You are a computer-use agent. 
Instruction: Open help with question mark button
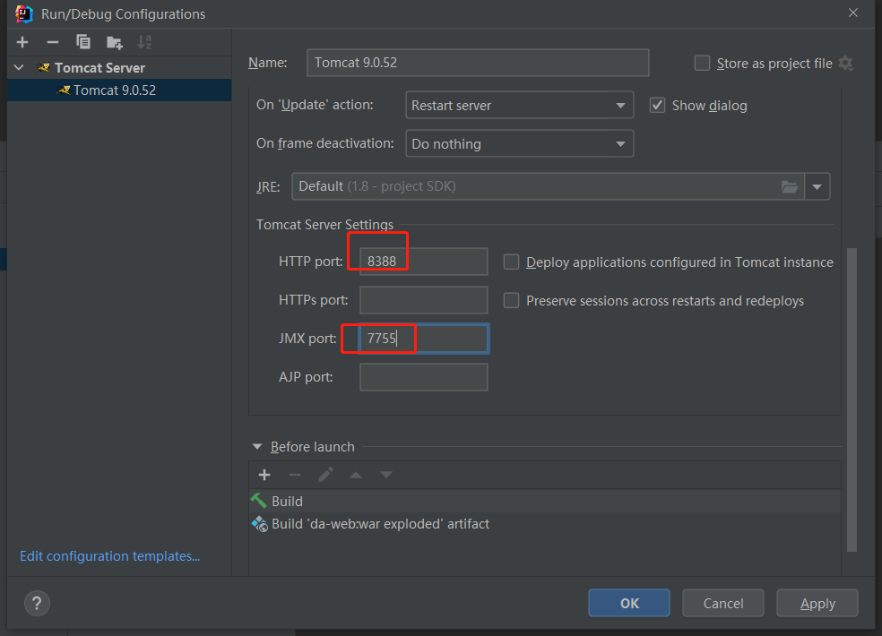point(37,604)
